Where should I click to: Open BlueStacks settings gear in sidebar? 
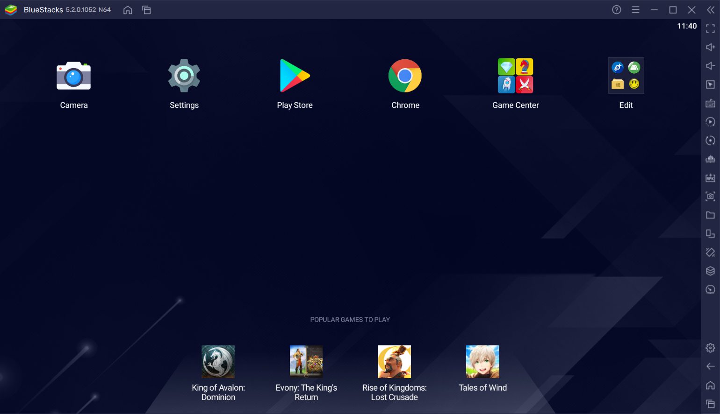pos(710,348)
